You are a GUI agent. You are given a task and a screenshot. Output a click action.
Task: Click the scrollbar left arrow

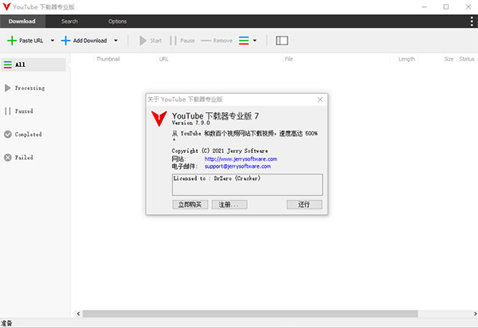point(78,314)
